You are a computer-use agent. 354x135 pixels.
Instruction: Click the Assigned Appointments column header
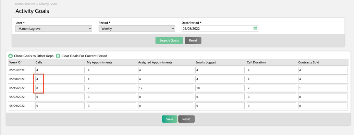click(155, 62)
